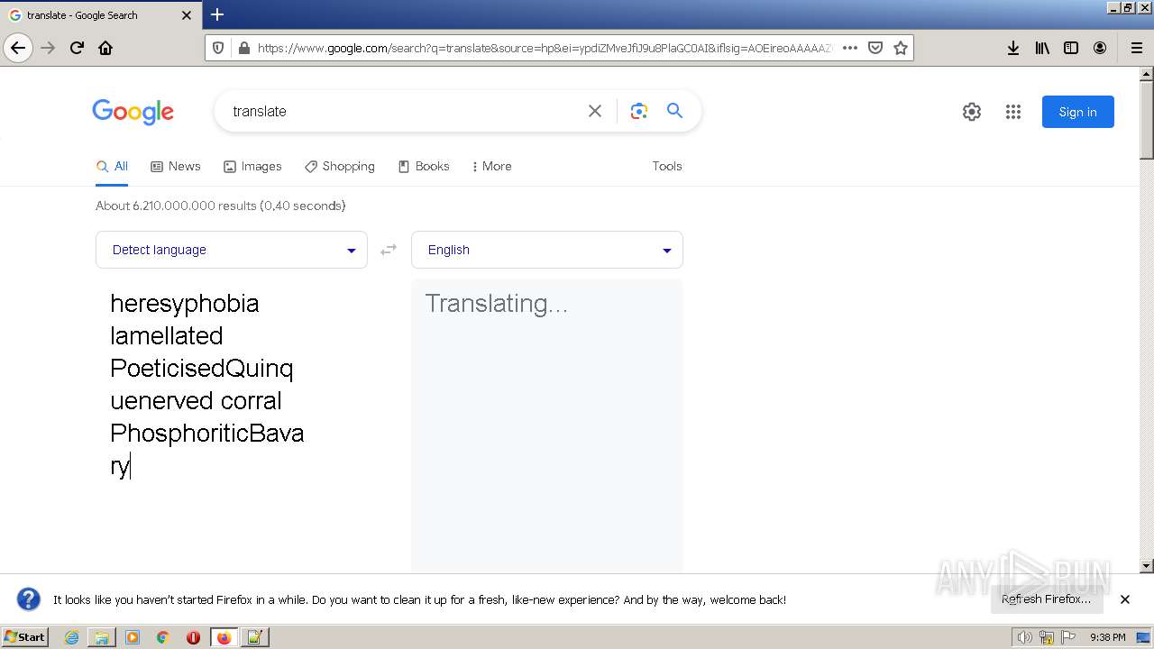Click the About 6.210.000.000 results text

click(221, 206)
